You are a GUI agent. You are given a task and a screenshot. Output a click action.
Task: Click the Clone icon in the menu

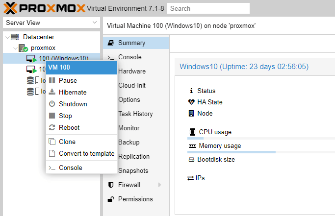click(52, 142)
